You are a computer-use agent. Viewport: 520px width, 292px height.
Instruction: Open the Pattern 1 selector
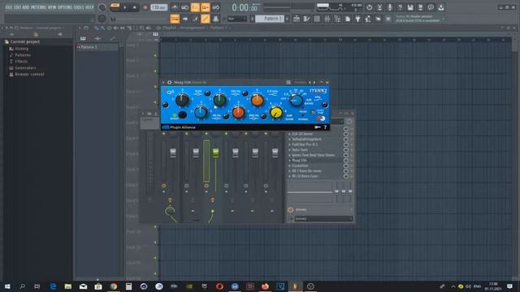[x=270, y=19]
